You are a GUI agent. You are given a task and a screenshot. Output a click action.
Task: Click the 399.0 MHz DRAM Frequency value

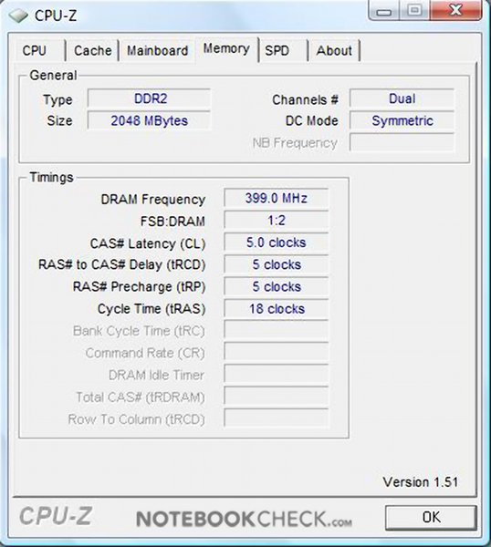[277, 198]
